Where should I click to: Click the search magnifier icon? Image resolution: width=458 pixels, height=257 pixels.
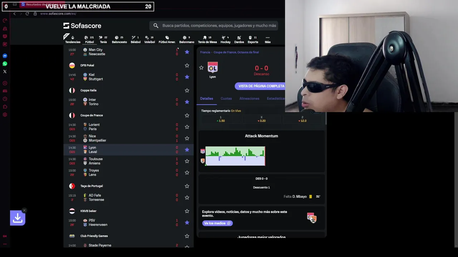[x=156, y=26]
